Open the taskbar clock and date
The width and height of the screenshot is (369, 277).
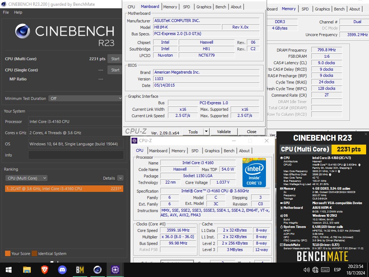click(x=356, y=270)
